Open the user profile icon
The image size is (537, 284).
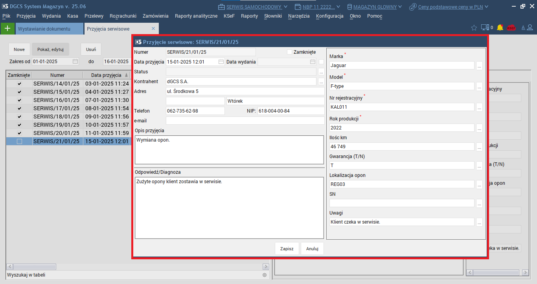(530, 27)
